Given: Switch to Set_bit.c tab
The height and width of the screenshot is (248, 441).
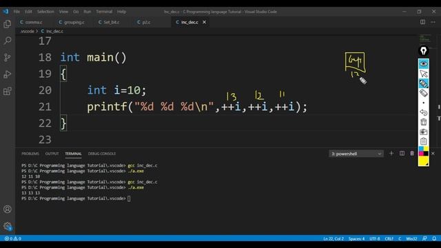Looking at the screenshot, I should (112, 22).
